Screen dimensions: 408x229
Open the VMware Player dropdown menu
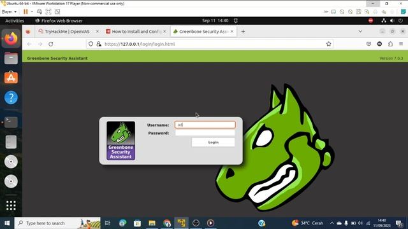(x=9, y=11)
